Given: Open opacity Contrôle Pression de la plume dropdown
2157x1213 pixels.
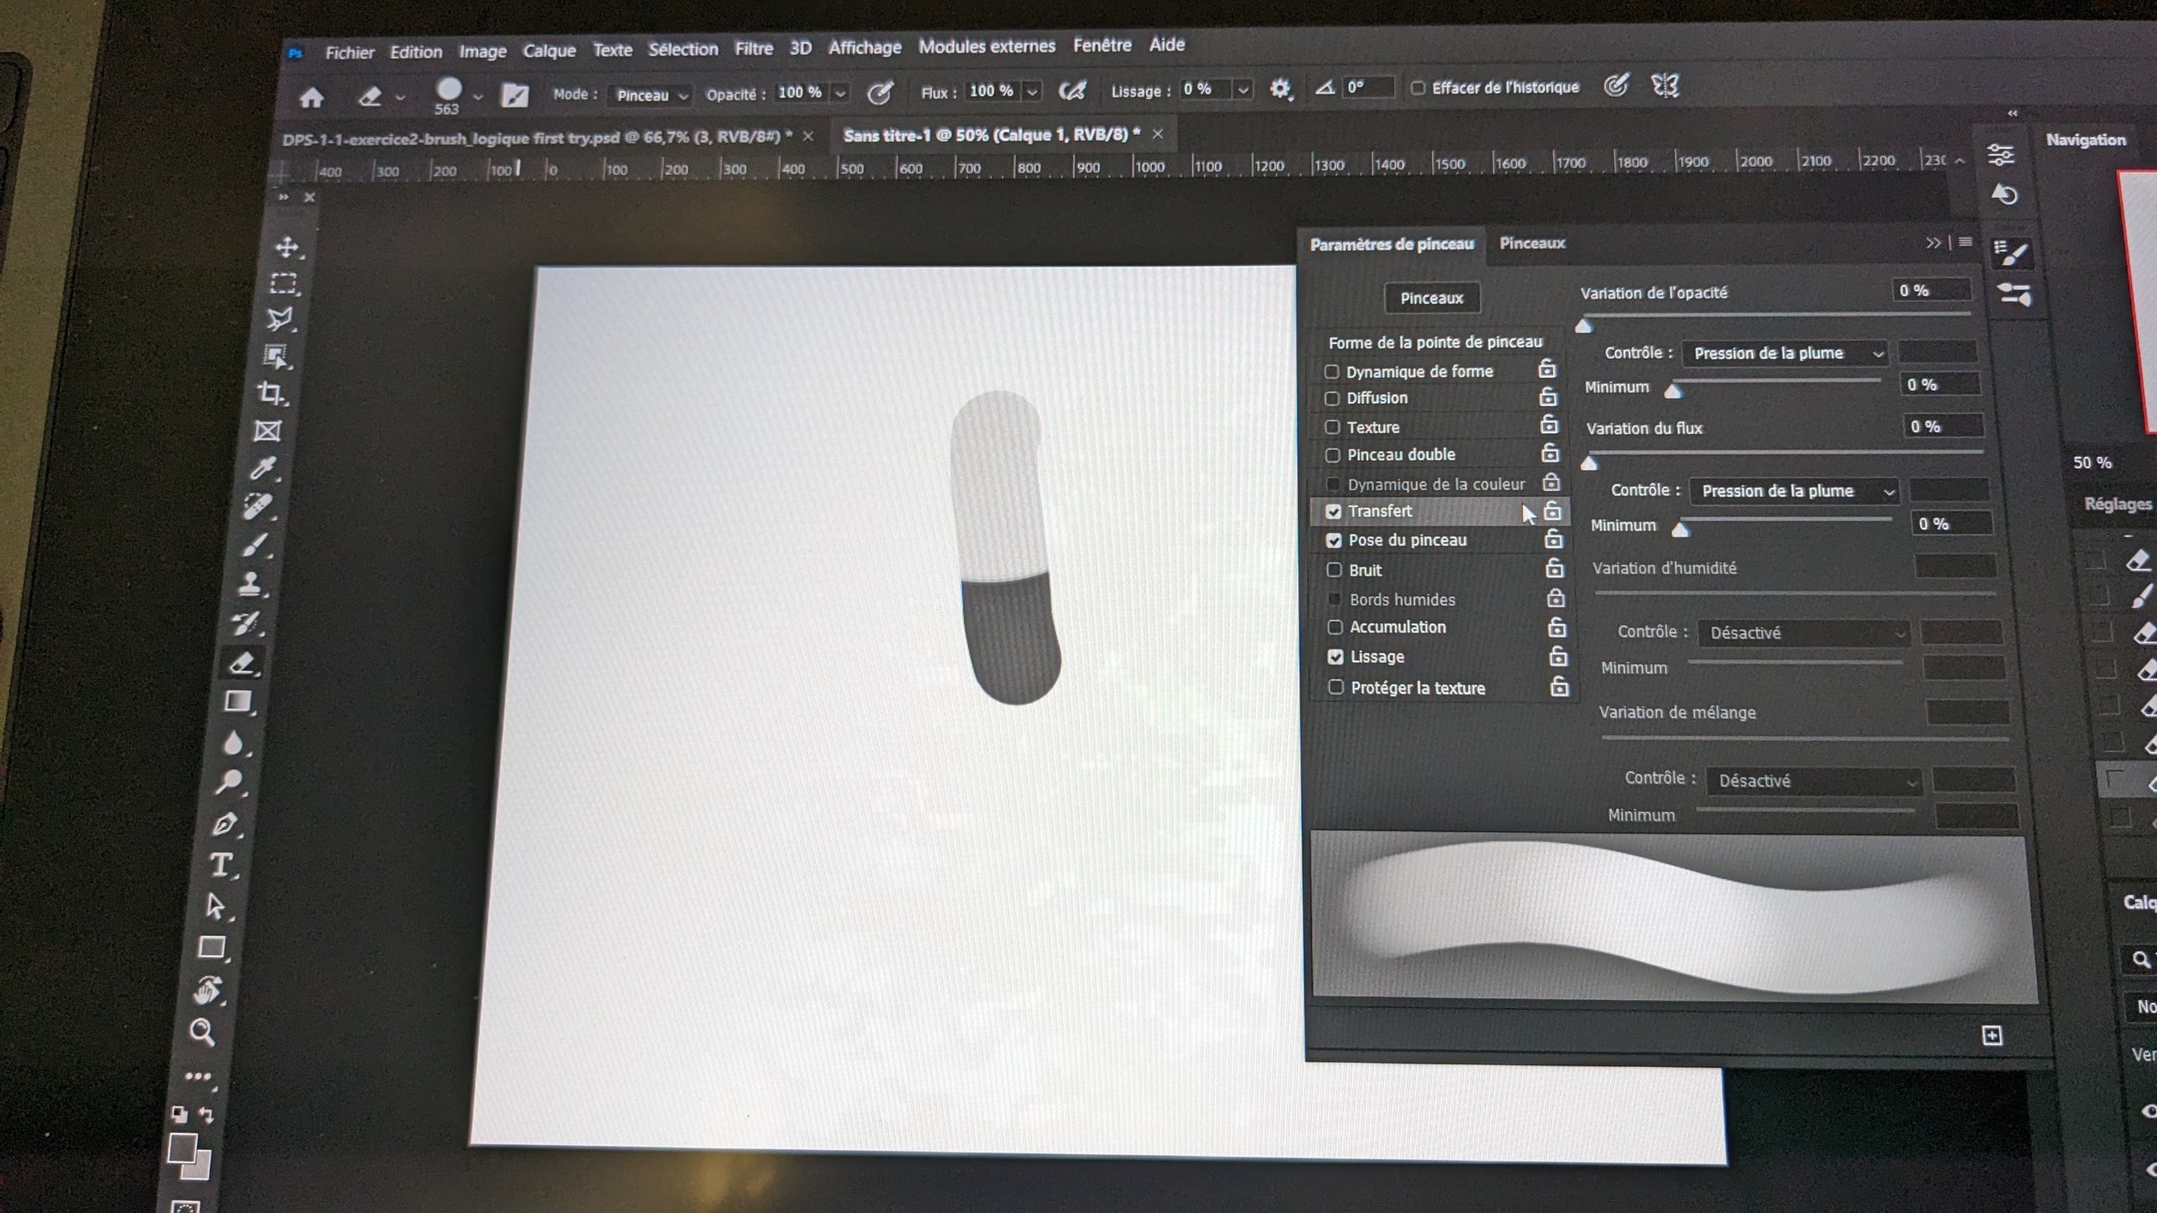Looking at the screenshot, I should pyautogui.click(x=1784, y=353).
